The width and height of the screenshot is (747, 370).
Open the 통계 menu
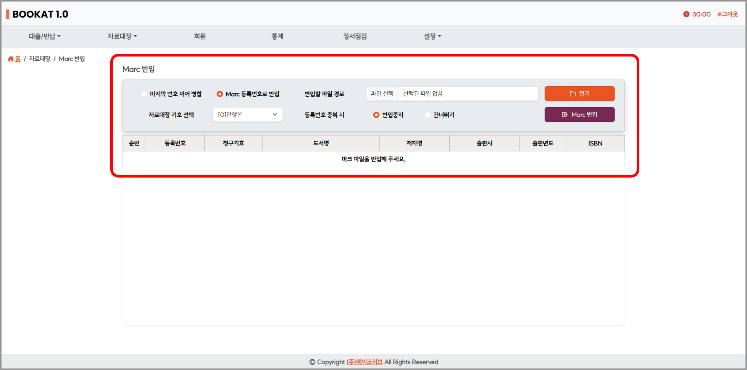[x=277, y=36]
